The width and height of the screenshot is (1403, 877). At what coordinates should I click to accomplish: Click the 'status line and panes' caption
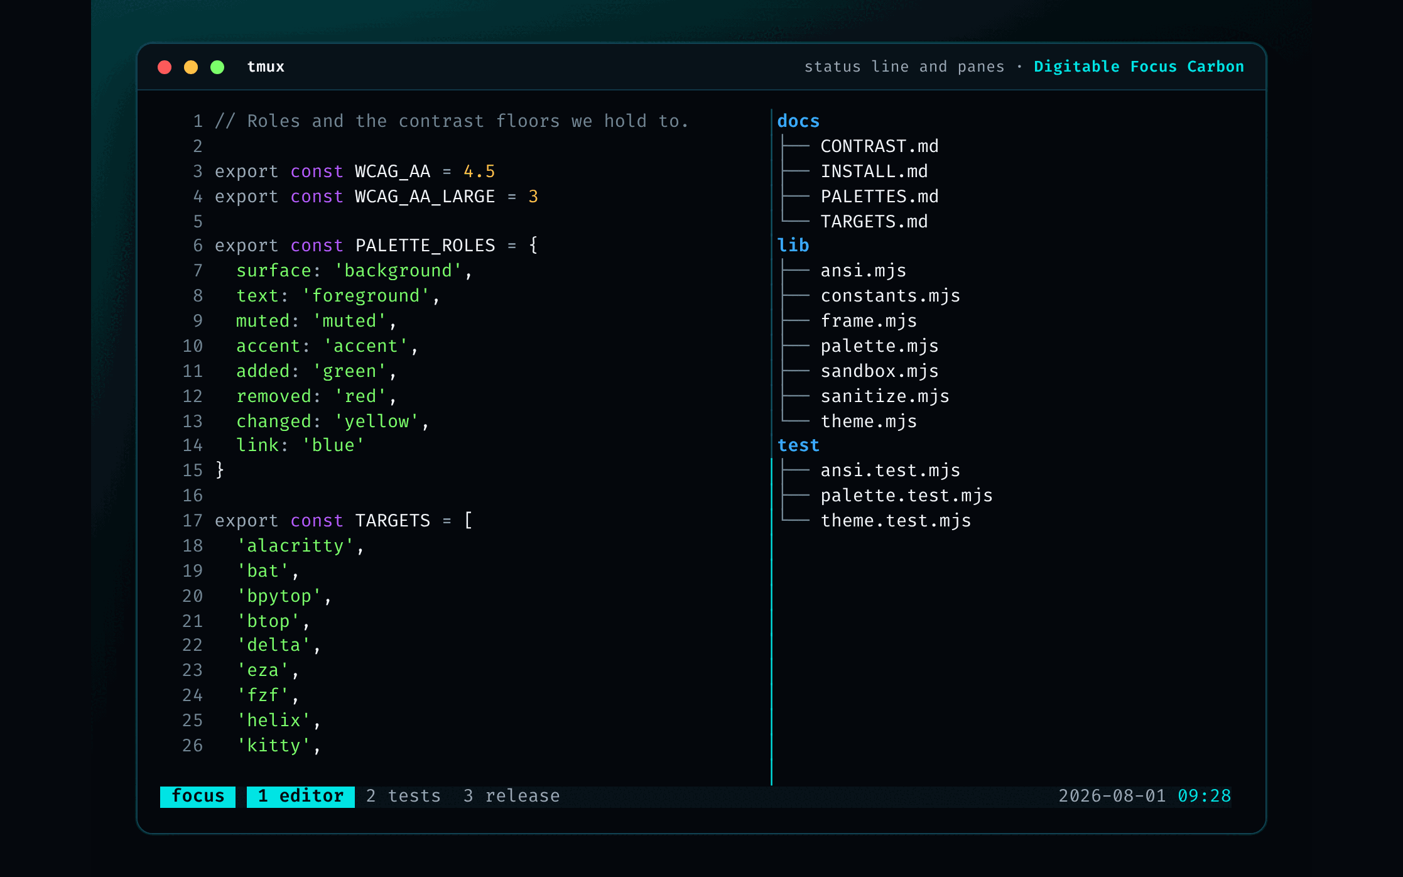click(x=904, y=67)
